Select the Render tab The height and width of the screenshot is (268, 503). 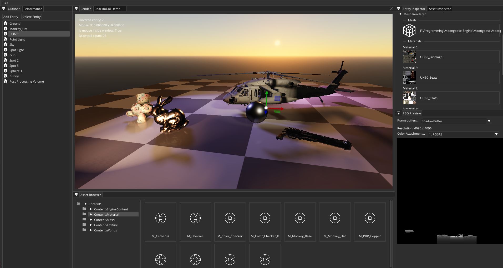point(85,9)
